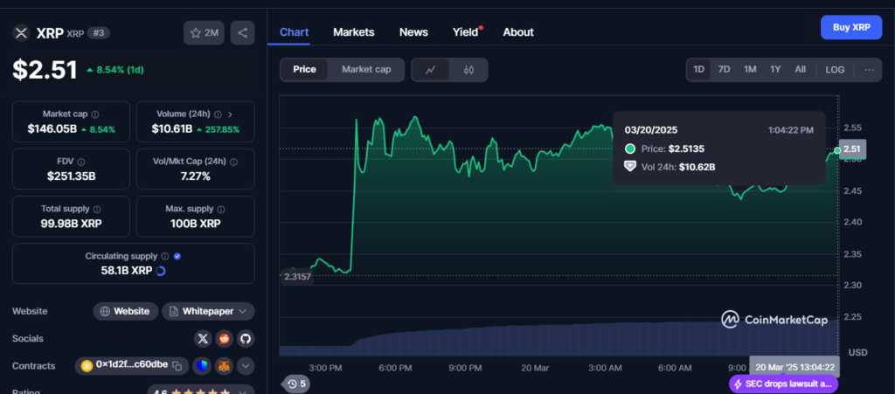Screen dimensions: 895x394
Task: Set chart range to All
Action: 801,70
